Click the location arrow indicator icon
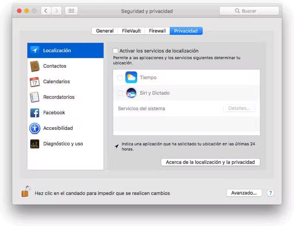Image resolution: width=294 pixels, height=226 pixels. coord(116,146)
